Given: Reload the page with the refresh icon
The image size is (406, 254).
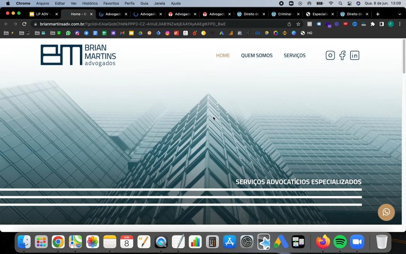Looking at the screenshot, I should (x=24, y=24).
